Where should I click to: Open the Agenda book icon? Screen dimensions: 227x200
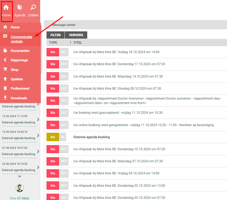(x=20, y=7)
